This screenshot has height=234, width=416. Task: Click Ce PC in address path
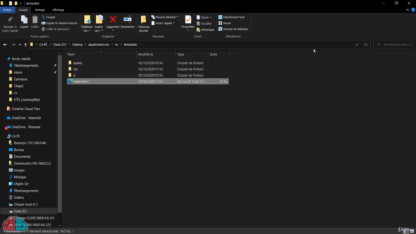(x=44, y=45)
